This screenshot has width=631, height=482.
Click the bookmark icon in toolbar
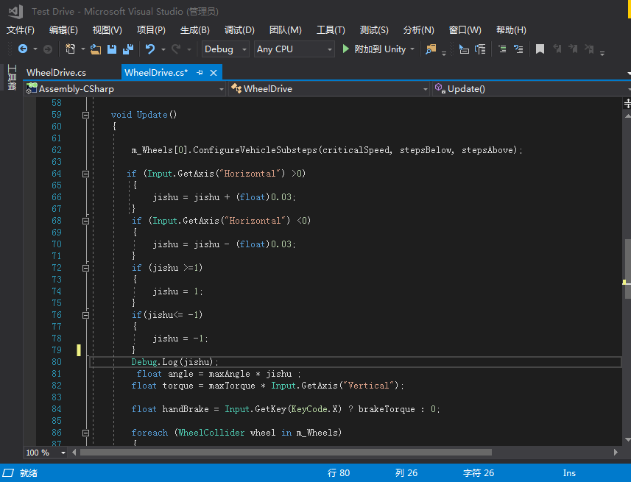(x=540, y=49)
